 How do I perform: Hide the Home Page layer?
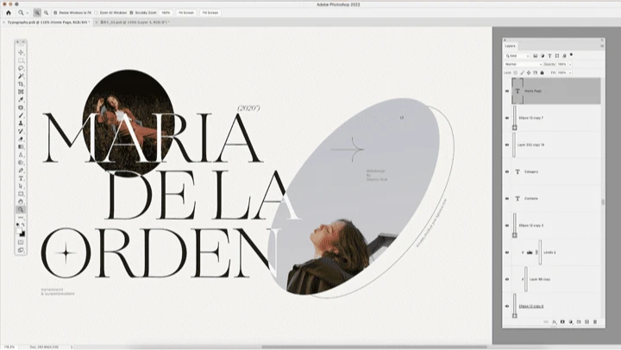point(507,91)
